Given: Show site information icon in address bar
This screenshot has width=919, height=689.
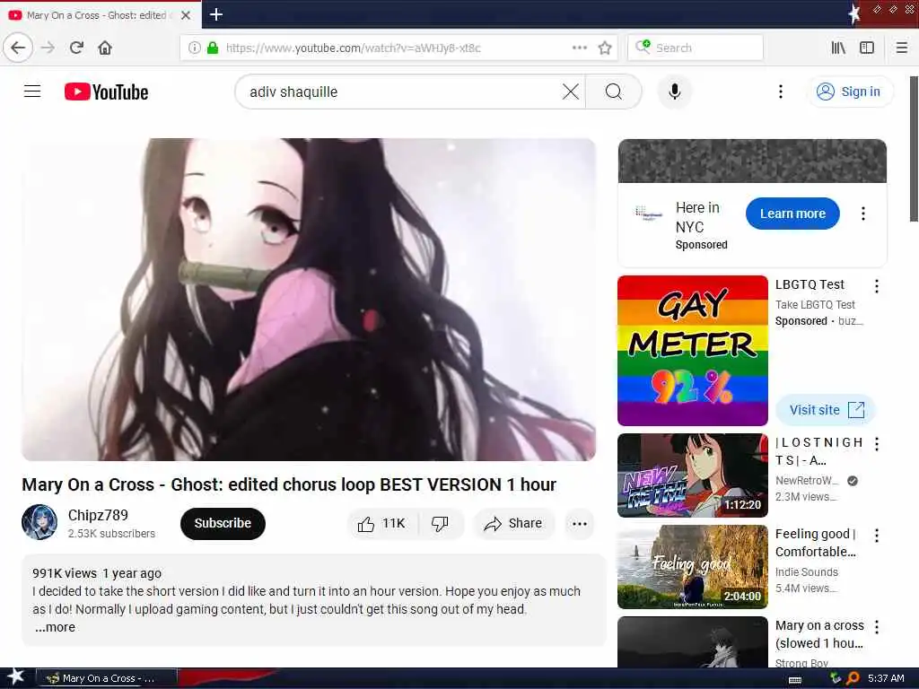Looking at the screenshot, I should click(x=194, y=48).
